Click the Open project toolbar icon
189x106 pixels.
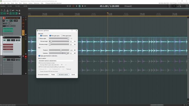click(x=5, y=11)
